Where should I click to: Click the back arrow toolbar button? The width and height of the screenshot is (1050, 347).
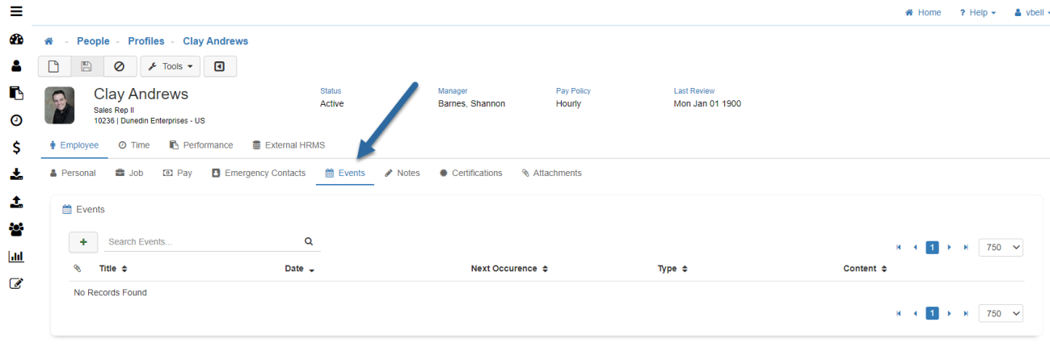click(220, 66)
